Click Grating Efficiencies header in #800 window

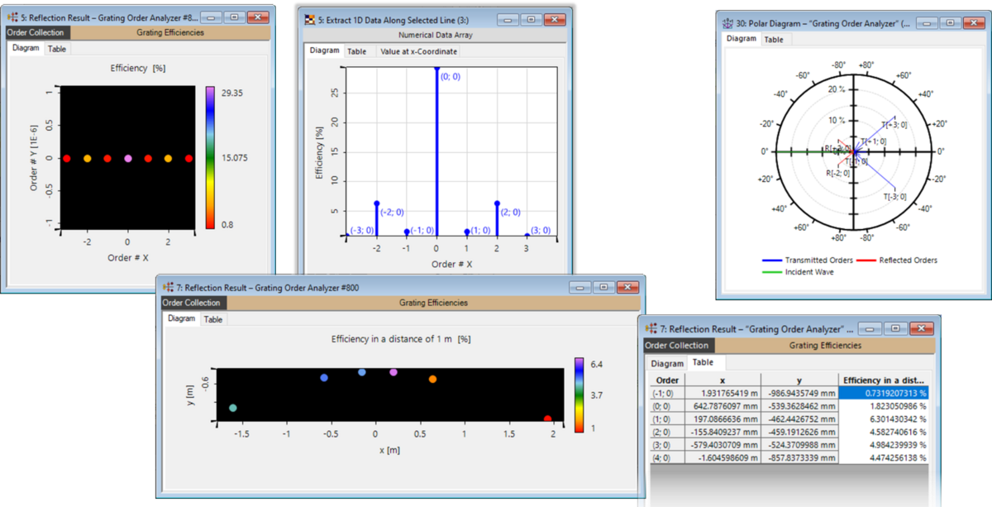433,303
